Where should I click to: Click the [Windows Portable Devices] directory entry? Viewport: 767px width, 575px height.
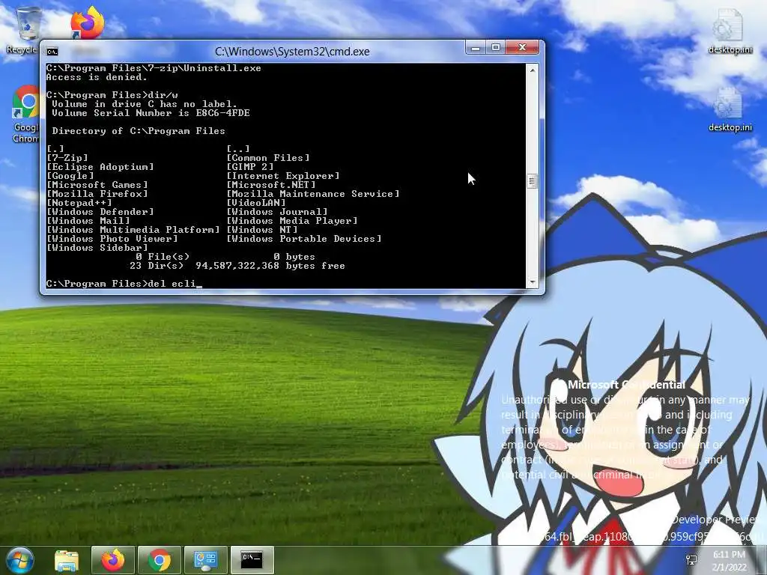[x=304, y=239]
